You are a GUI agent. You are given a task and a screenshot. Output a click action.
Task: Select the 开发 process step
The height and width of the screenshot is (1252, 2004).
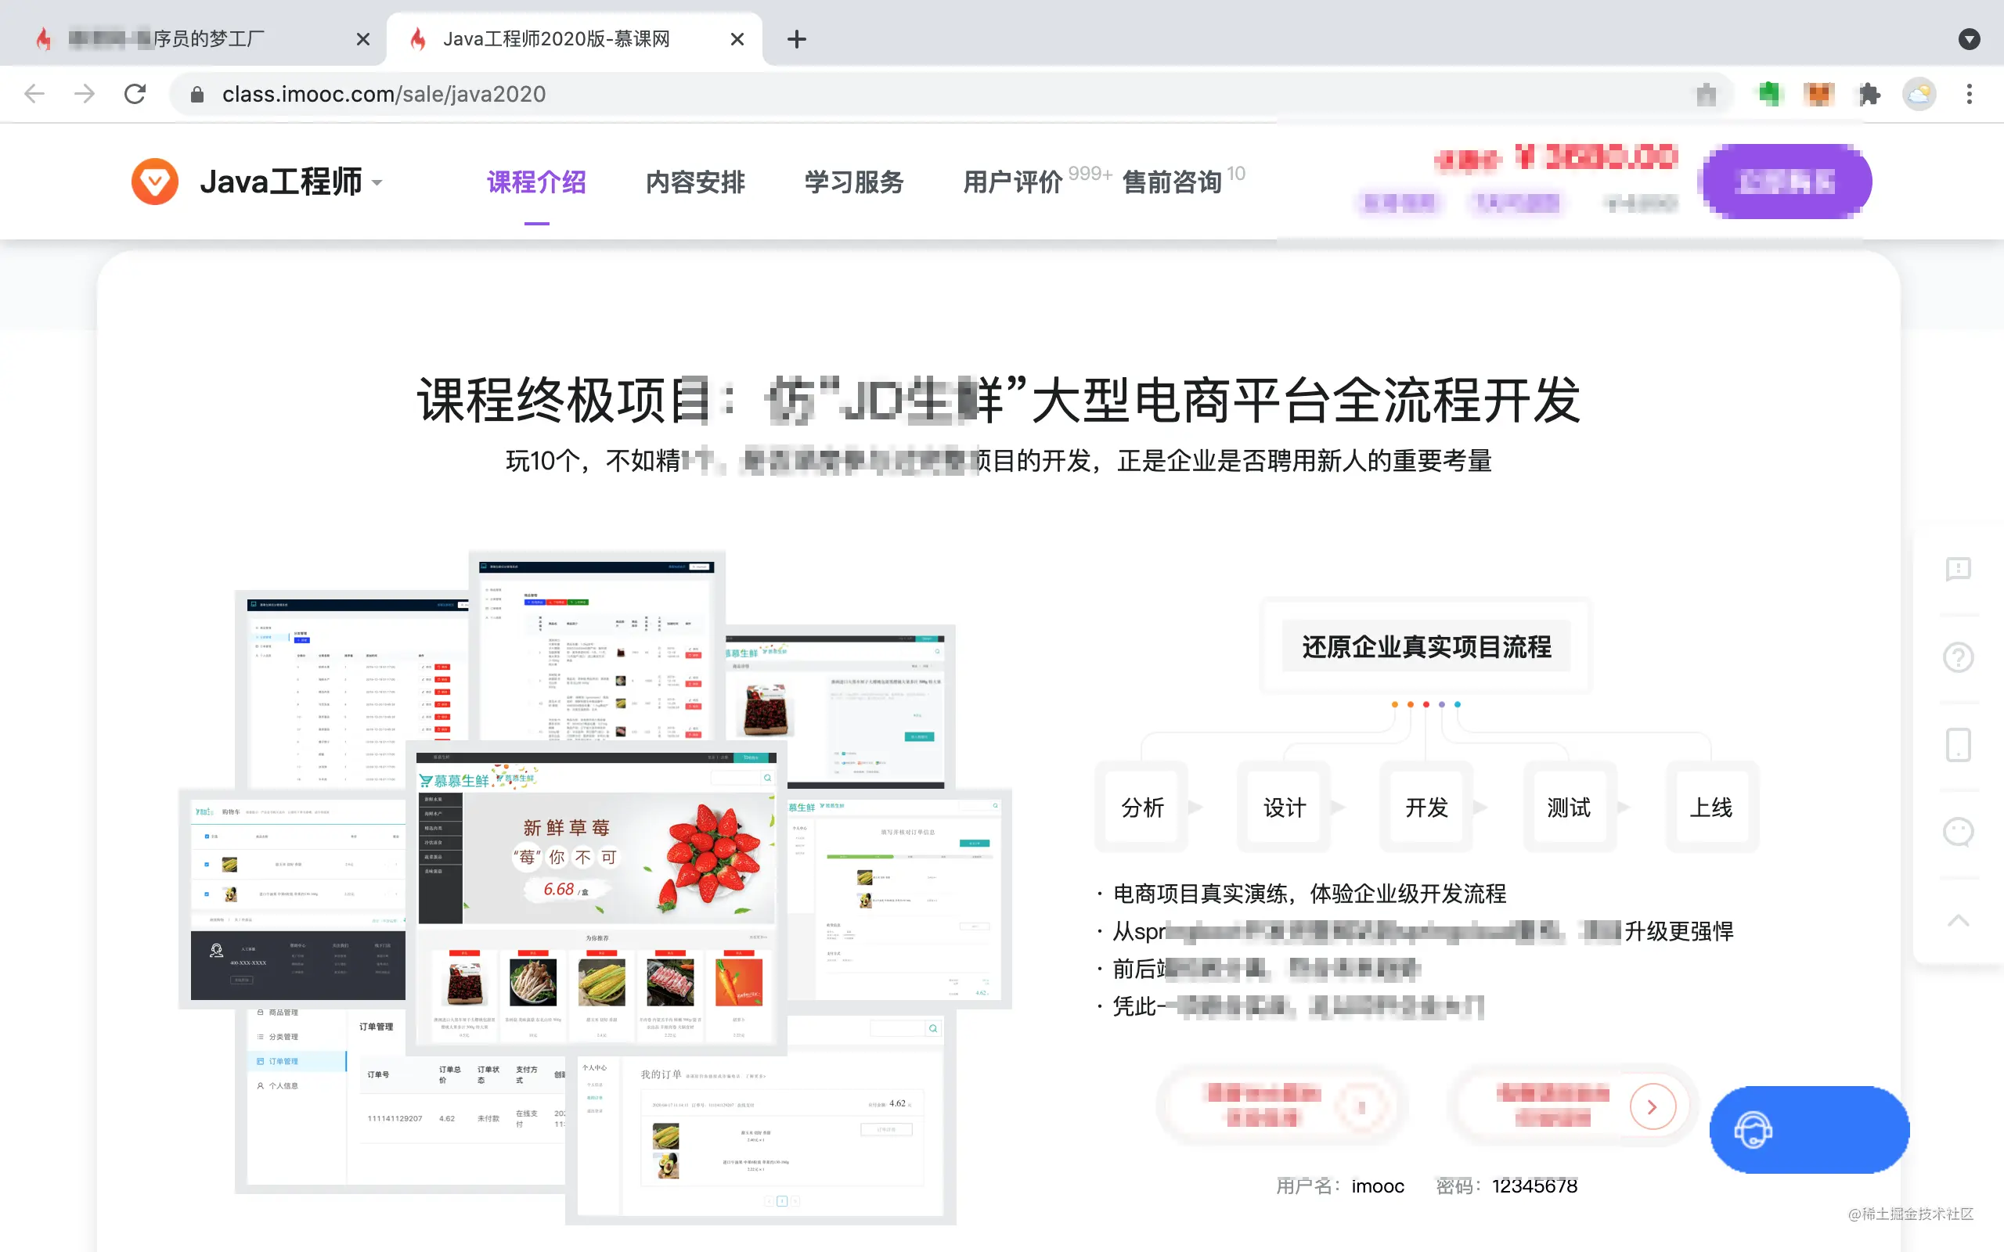(1427, 808)
